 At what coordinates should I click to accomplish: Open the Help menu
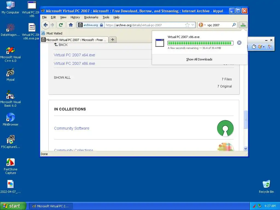coord(116,17)
